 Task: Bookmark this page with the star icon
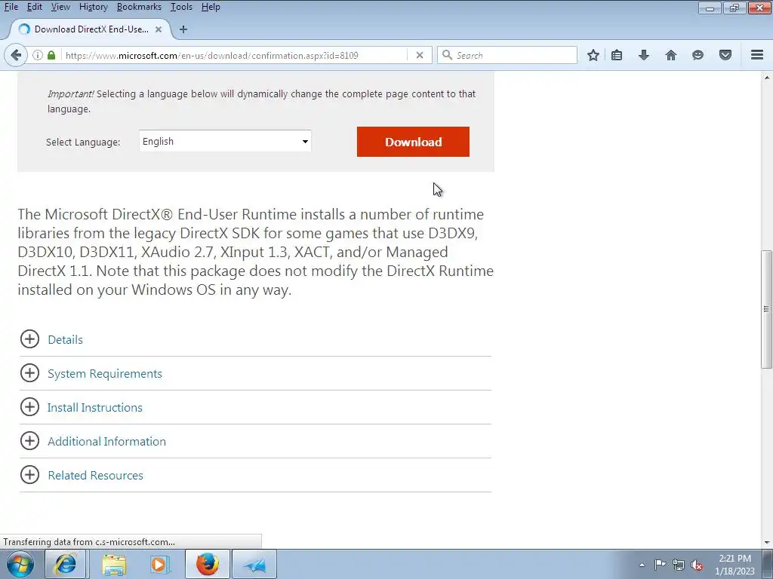pos(593,55)
